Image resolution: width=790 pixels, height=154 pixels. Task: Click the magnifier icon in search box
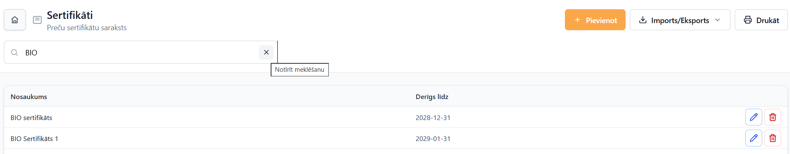click(14, 52)
